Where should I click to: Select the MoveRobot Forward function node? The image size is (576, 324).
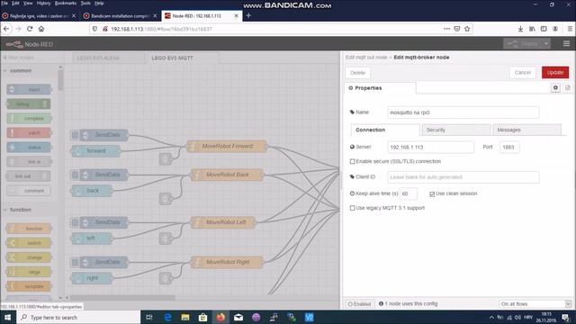pos(227,146)
